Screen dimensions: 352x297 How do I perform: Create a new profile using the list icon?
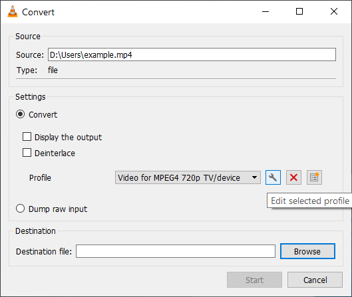314,177
